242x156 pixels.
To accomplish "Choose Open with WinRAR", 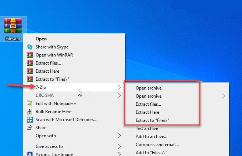I will coord(74,55).
